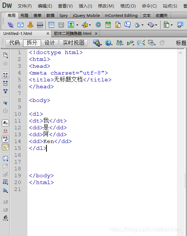Click the Templates insert icon

[166, 25]
